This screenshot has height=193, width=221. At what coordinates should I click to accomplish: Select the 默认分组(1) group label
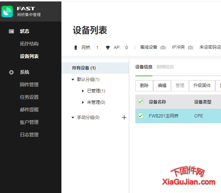coord(88,79)
